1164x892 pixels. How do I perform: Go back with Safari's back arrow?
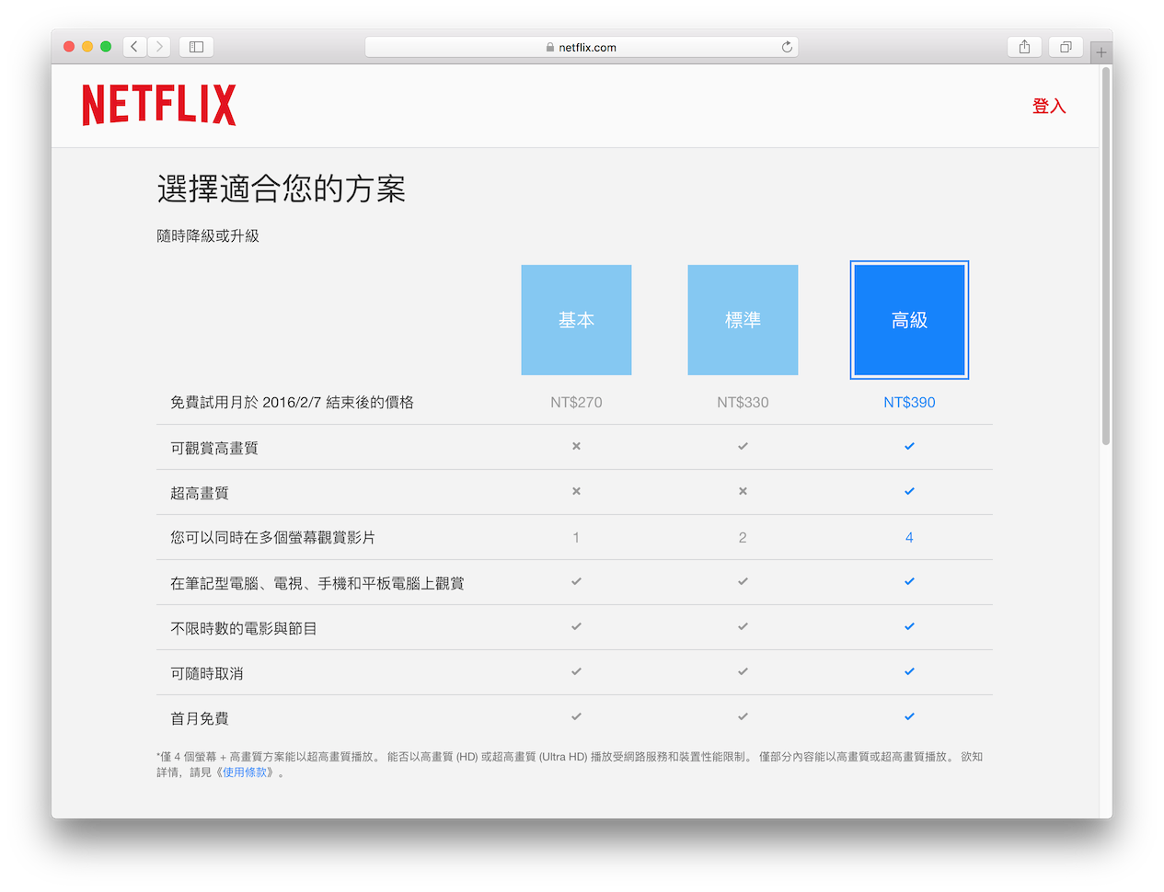click(x=135, y=46)
